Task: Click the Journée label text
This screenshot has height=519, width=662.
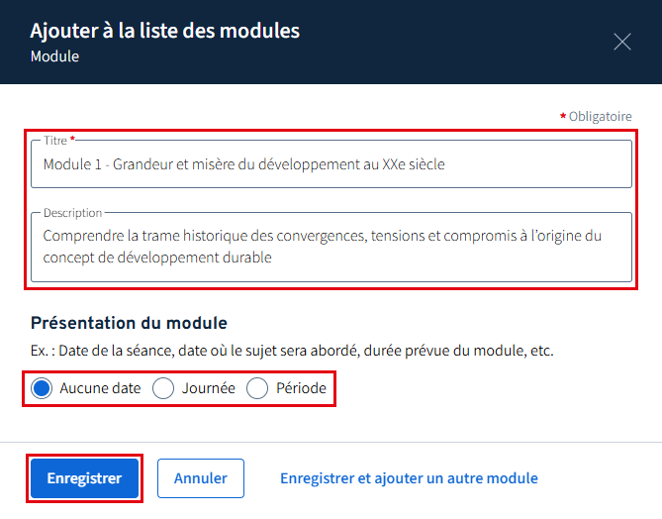Action: click(208, 388)
